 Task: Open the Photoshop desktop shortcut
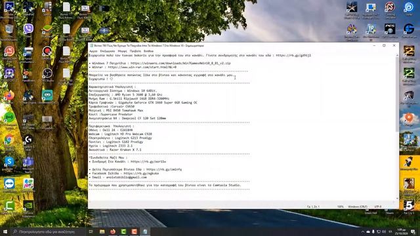(x=9, y=7)
